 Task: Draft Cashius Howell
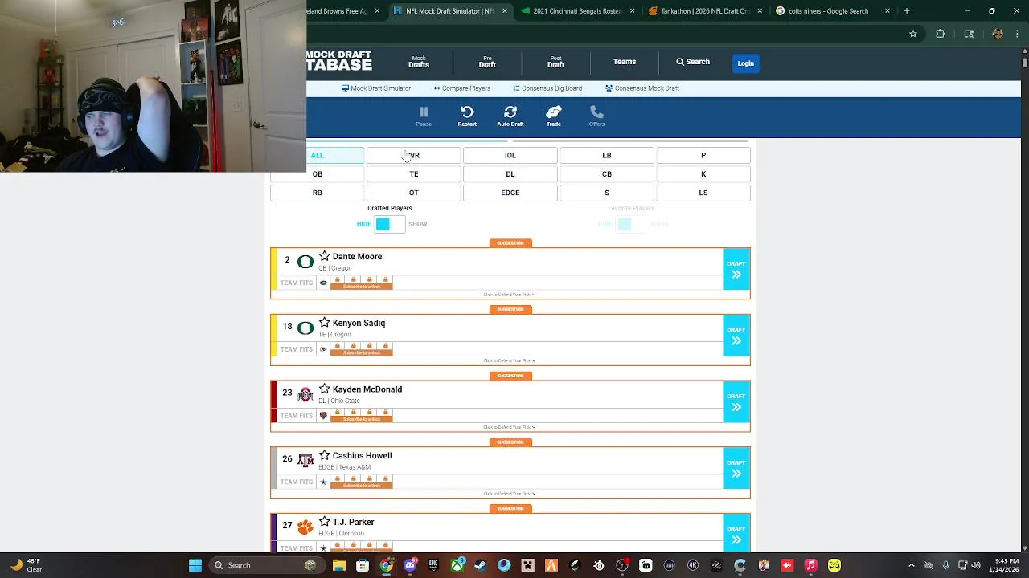click(x=736, y=468)
